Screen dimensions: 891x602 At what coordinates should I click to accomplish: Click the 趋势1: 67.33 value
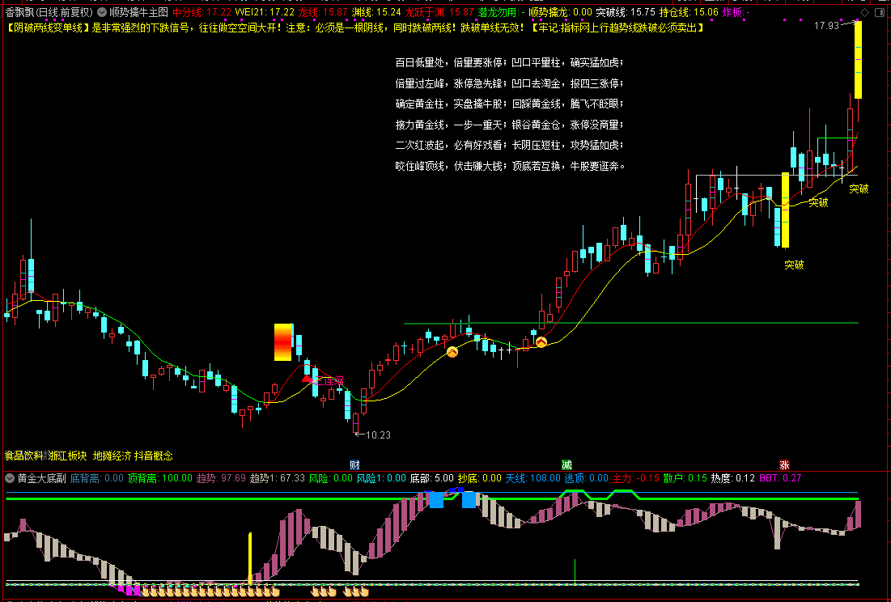pyautogui.click(x=278, y=478)
